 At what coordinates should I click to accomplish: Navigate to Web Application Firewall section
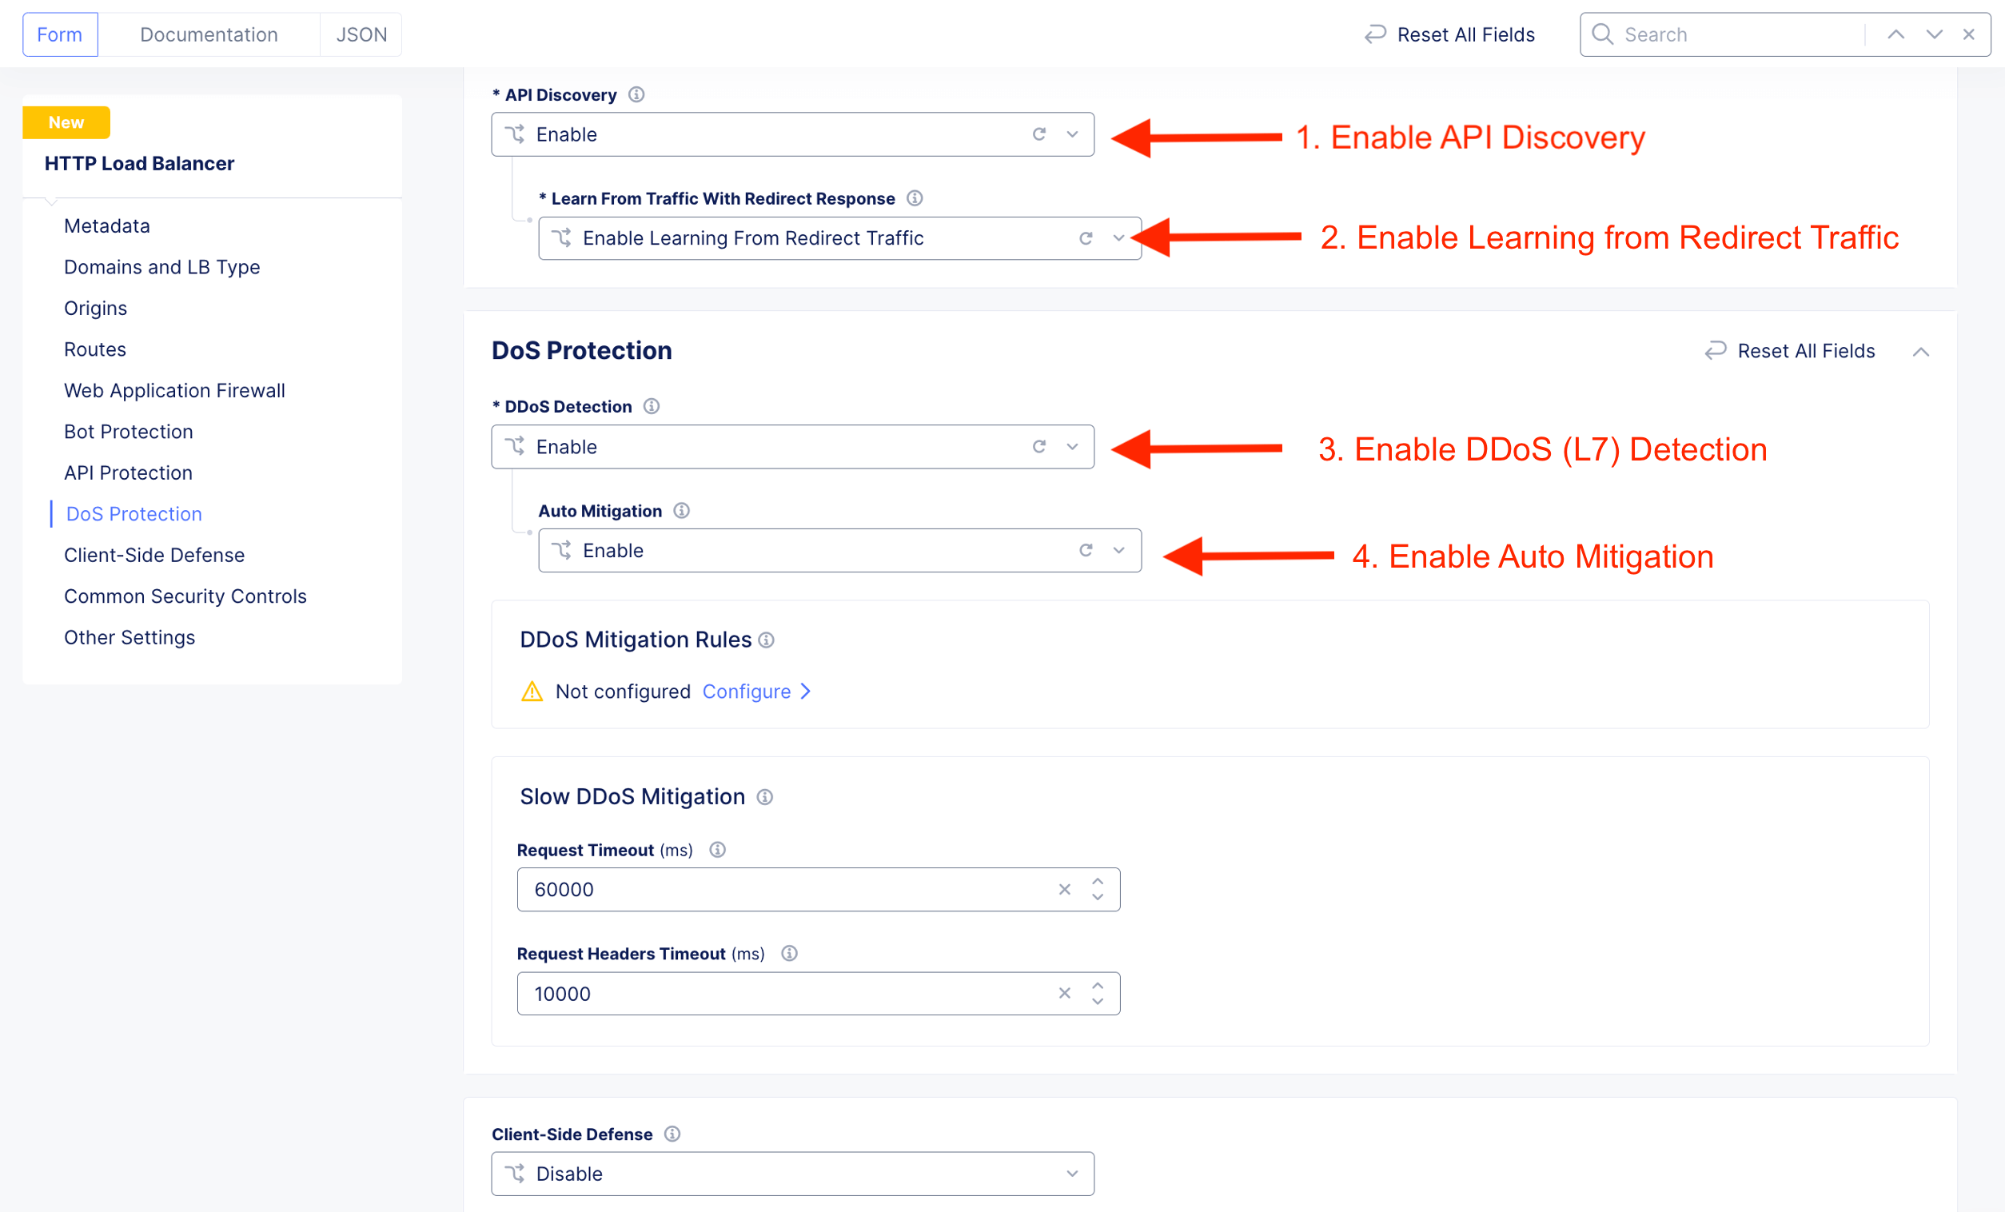[x=174, y=391]
